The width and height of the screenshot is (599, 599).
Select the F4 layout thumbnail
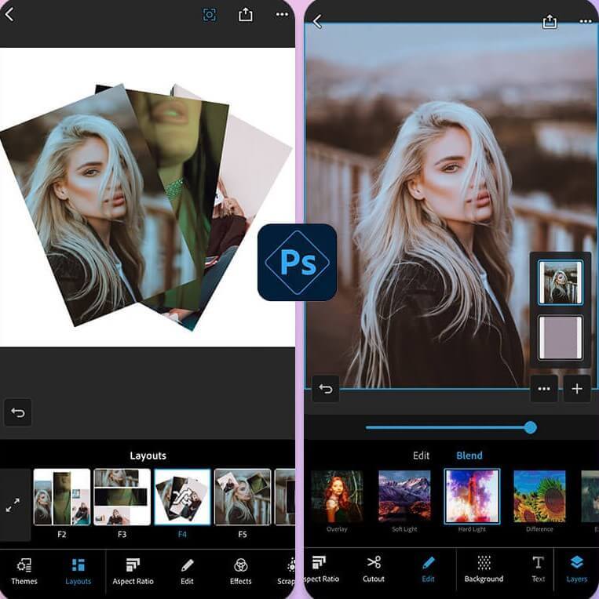coord(182,497)
